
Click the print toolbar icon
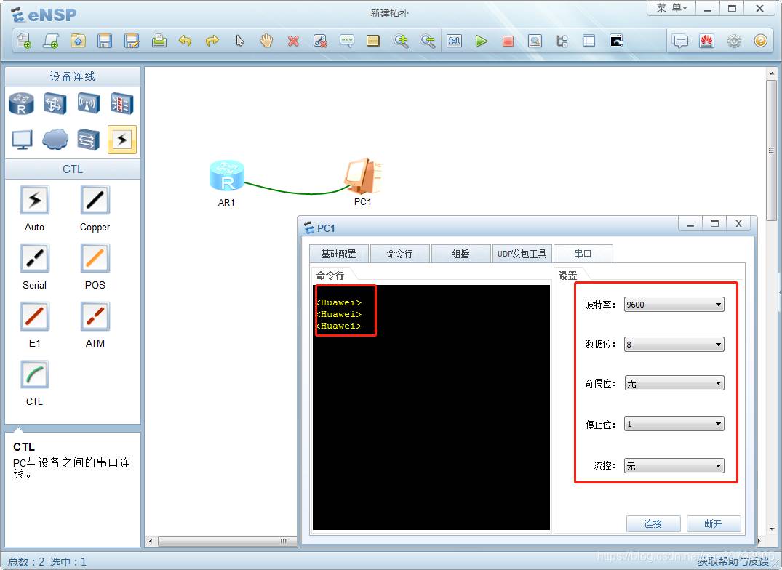click(x=159, y=41)
